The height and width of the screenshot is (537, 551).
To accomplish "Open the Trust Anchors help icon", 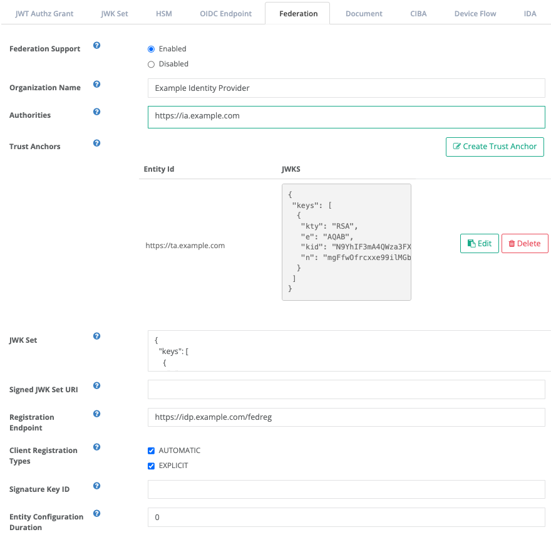I will pyautogui.click(x=96, y=143).
